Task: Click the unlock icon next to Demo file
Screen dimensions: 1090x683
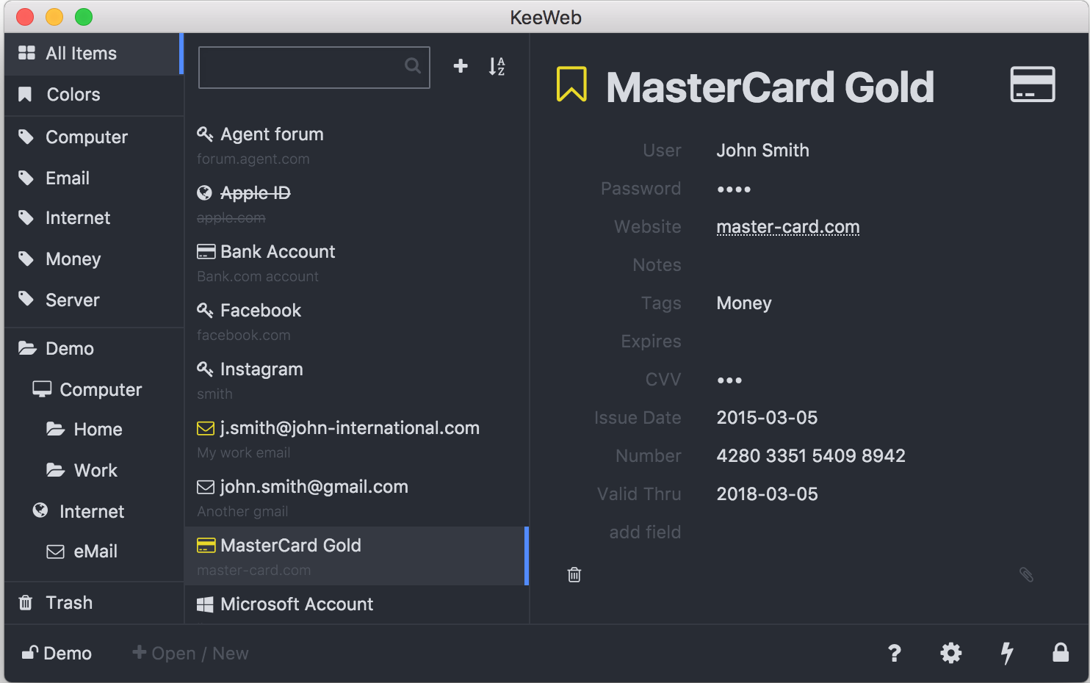Action: click(29, 652)
